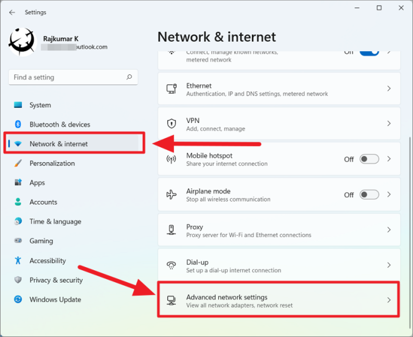Toggle the Wi-Fi switch at top
413x337 pixels.
369,52
